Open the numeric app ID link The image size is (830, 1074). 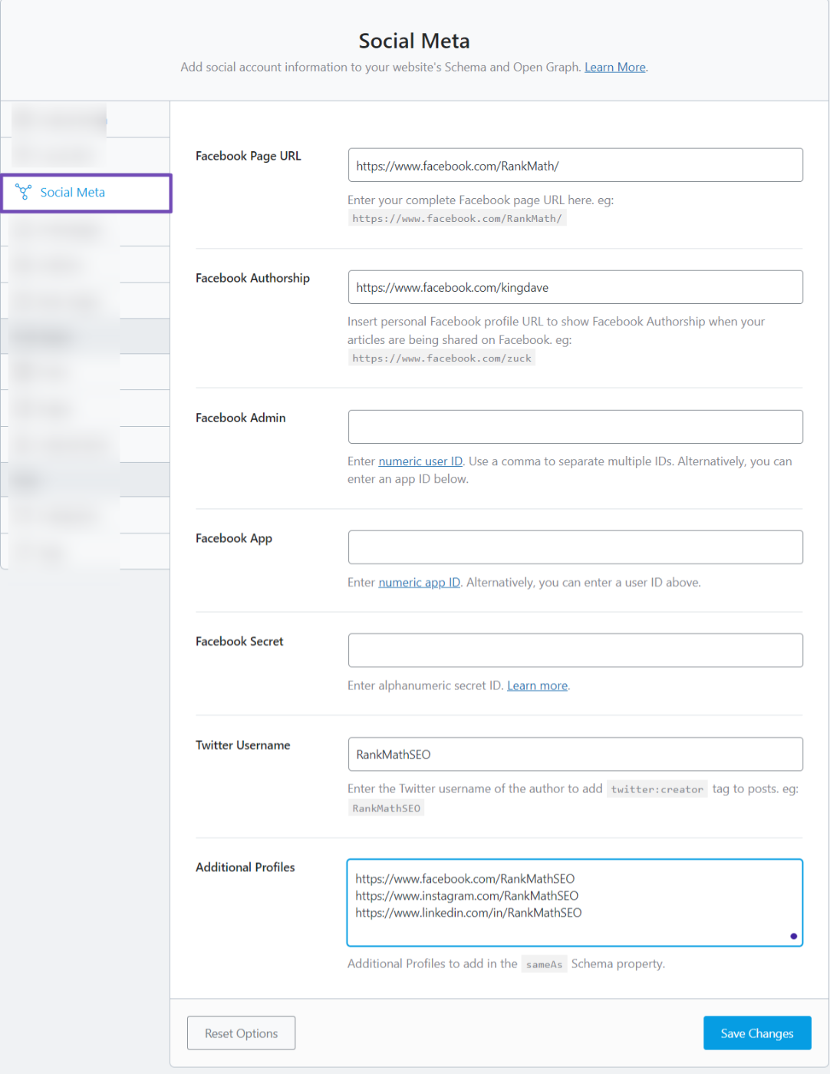point(419,583)
